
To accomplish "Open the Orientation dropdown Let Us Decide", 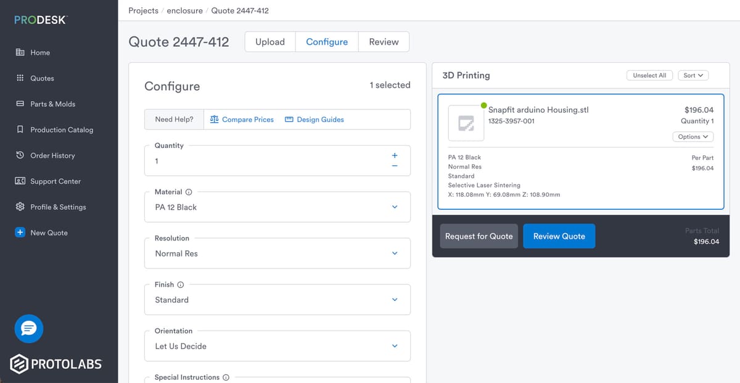I will [277, 346].
